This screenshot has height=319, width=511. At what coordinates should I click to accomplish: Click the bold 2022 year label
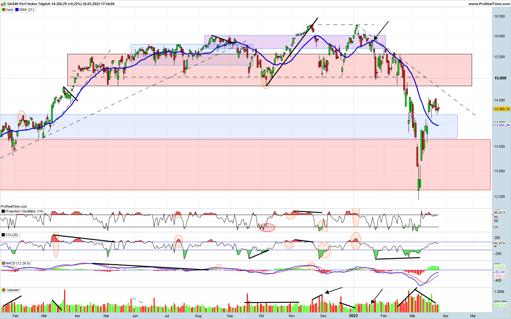353,316
